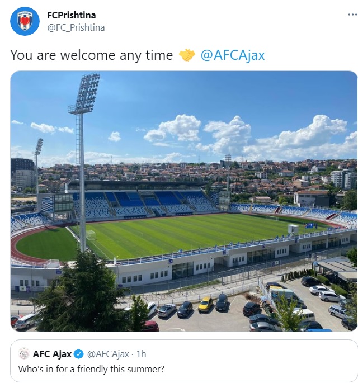This screenshot has height=383, width=358.
Task: Click the handshake emoji in tweet
Action: point(187,55)
